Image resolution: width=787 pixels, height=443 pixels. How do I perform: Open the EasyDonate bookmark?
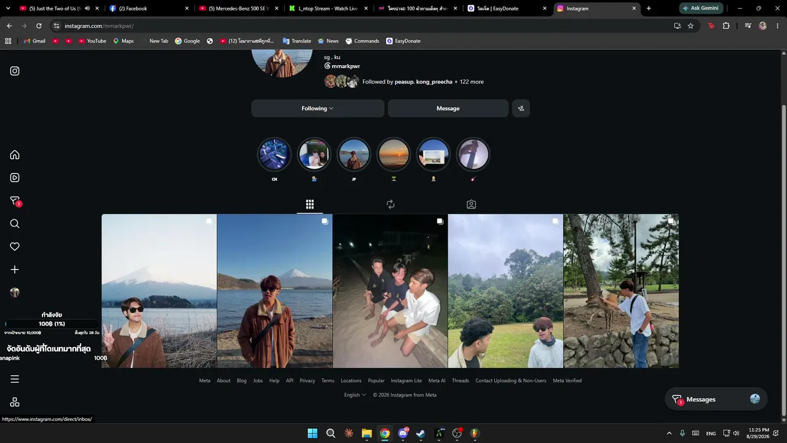pyautogui.click(x=403, y=41)
